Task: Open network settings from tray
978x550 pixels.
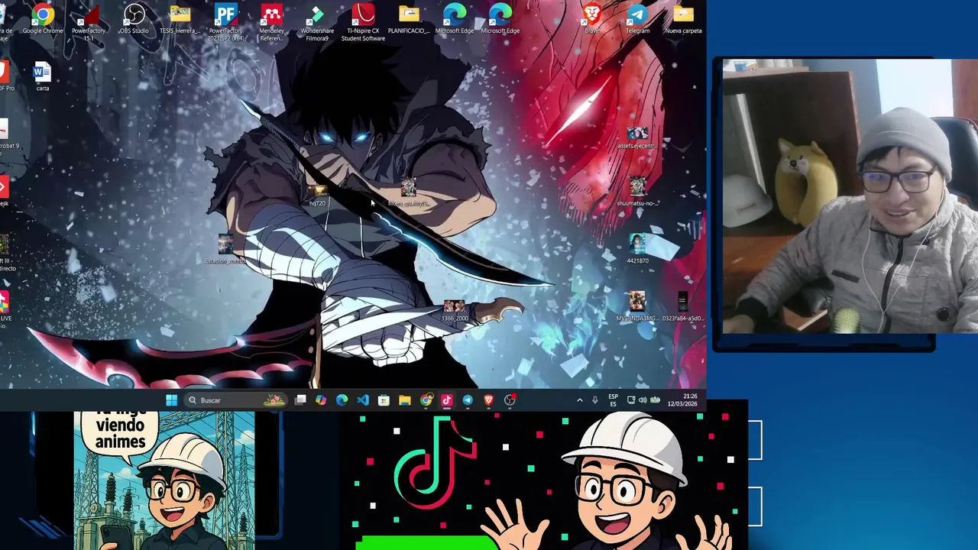Action: [x=631, y=400]
